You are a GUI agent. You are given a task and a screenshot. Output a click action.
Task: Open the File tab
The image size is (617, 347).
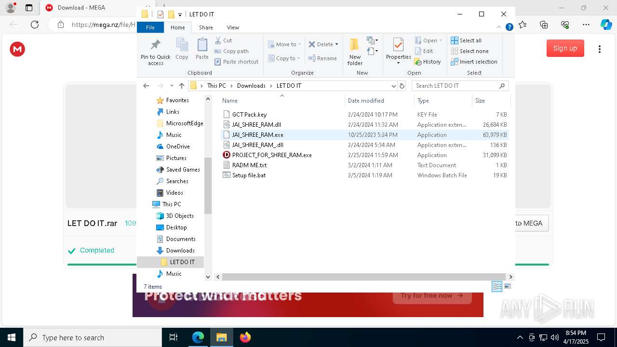point(150,27)
